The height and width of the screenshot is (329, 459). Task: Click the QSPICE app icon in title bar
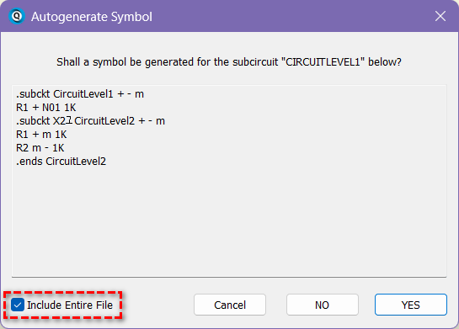coord(17,16)
